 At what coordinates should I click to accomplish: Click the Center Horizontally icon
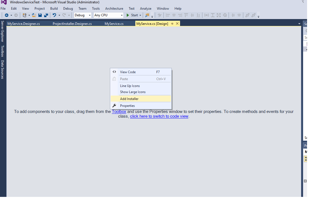pyautogui.click(x=233, y=15)
